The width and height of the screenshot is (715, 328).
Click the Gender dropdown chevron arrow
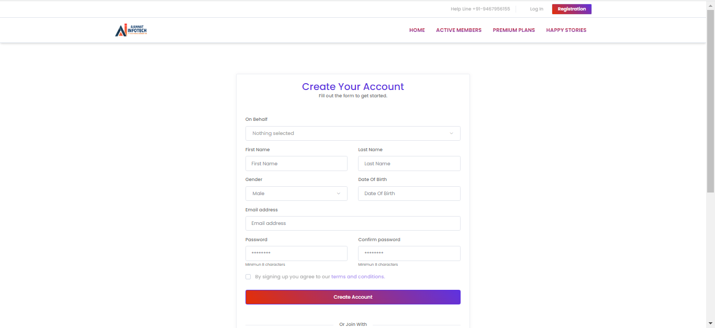point(339,194)
